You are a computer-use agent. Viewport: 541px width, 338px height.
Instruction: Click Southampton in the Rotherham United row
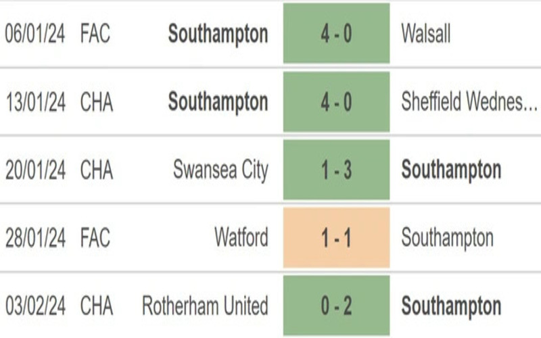[x=451, y=306]
